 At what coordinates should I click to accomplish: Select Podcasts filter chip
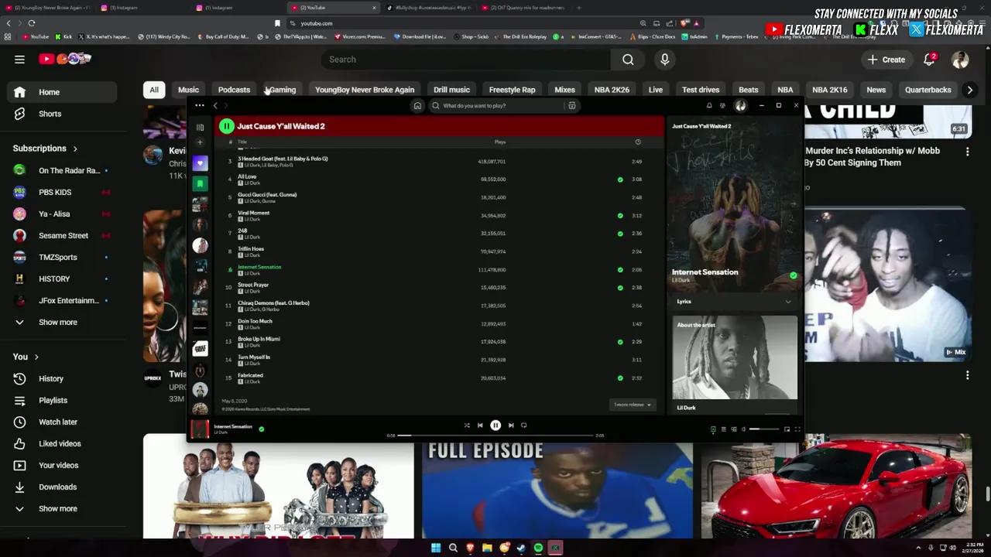(x=234, y=90)
